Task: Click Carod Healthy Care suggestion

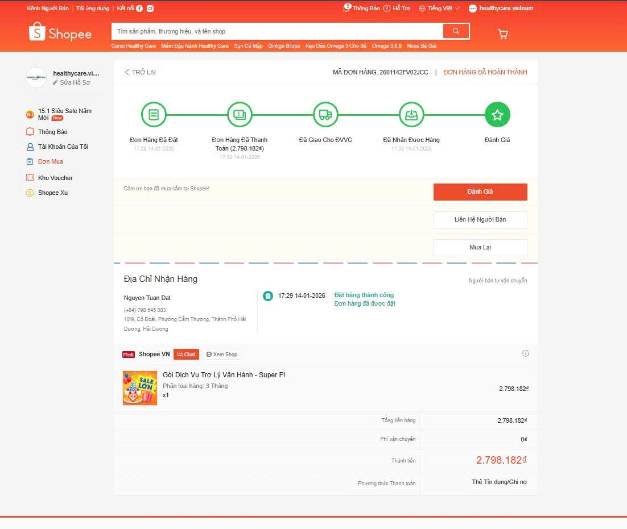Action: click(x=134, y=46)
